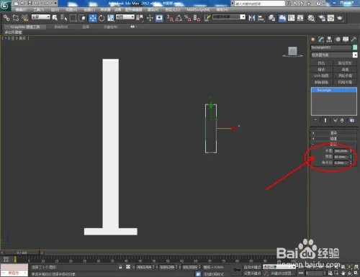Expand the Interpolation rollout in panel
Viewport: 360px width, 277px height.
(334, 139)
